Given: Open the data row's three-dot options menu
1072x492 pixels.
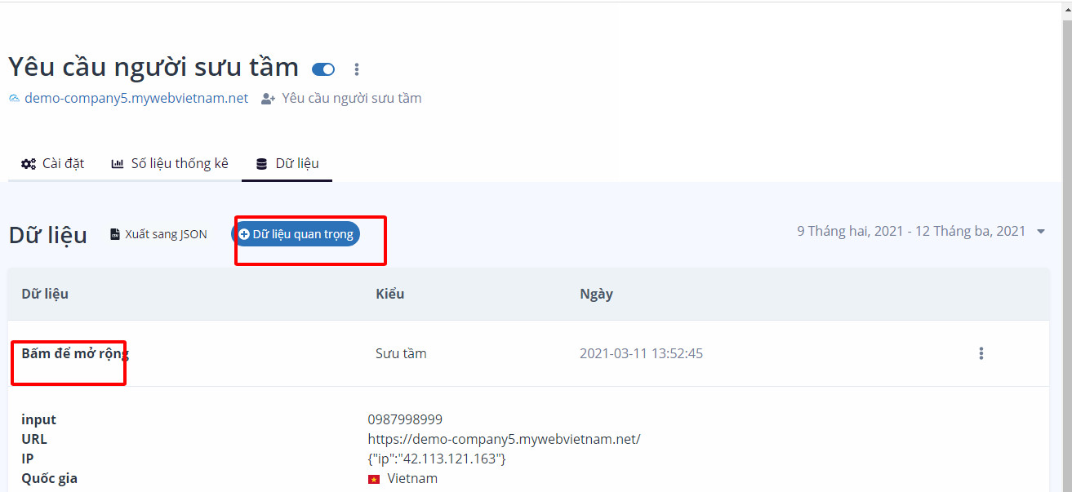Looking at the screenshot, I should 981,353.
